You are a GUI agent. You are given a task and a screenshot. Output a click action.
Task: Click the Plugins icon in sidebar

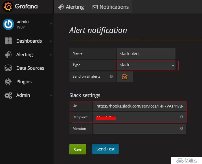(x=8, y=82)
